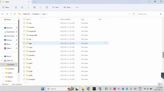Sort by Date modified column header
Screen dimensions: 164x92
pyautogui.click(x=65, y=19)
